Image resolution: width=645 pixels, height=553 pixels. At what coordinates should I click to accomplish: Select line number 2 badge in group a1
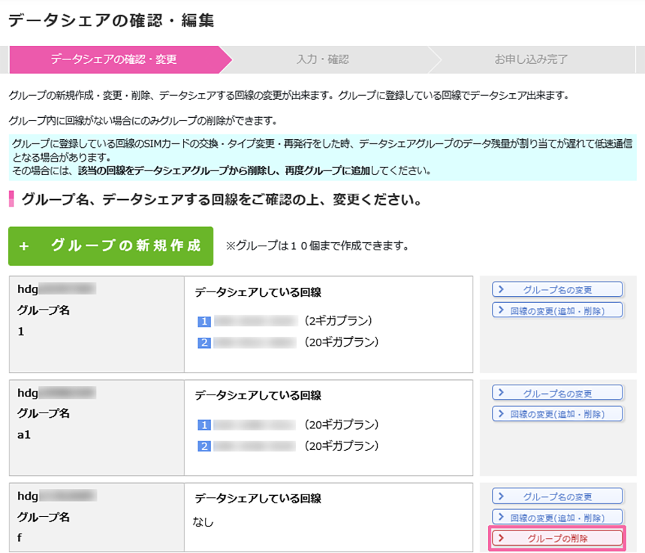pos(204,446)
